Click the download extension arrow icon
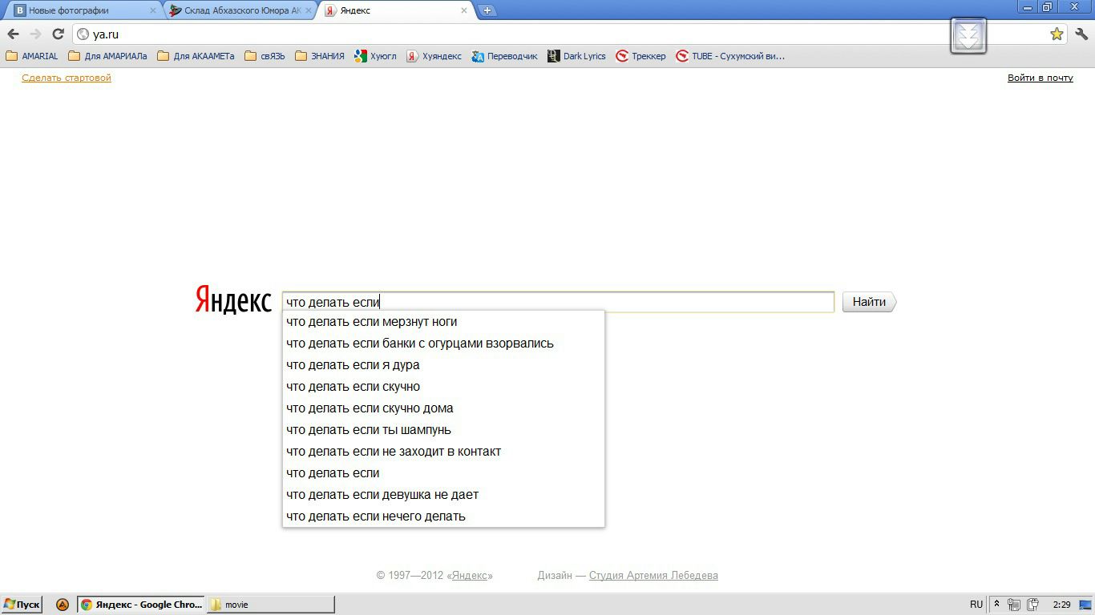 tap(968, 35)
